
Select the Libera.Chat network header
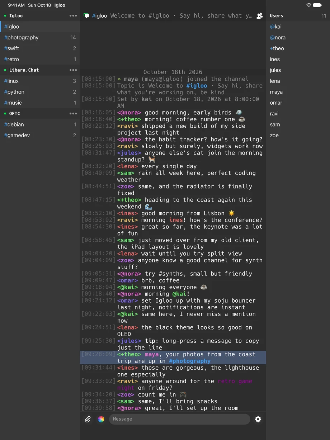click(40, 70)
